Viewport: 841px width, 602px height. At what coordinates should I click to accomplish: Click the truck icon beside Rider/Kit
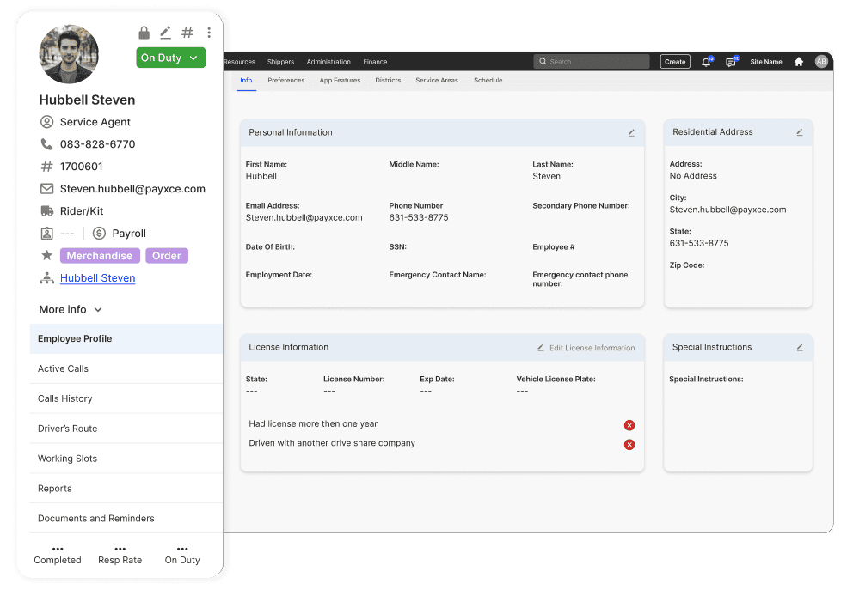(47, 211)
